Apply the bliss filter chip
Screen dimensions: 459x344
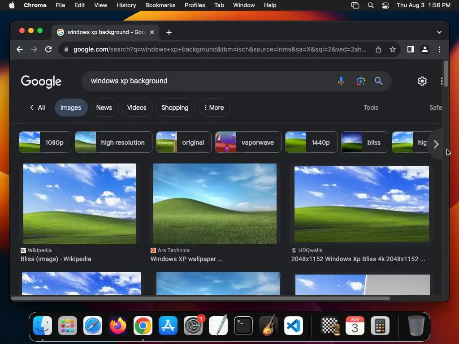(364, 142)
